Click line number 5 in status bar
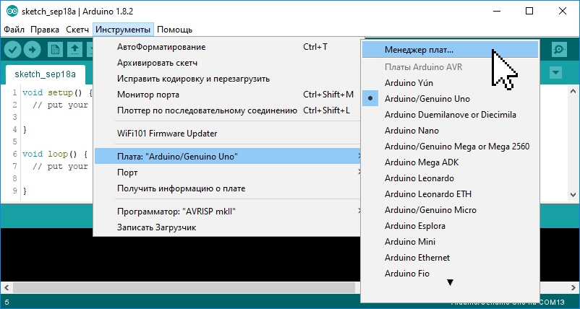The image size is (580, 309). (7, 303)
